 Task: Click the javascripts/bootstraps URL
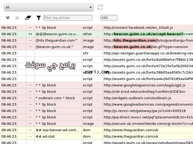pos(148,143)
